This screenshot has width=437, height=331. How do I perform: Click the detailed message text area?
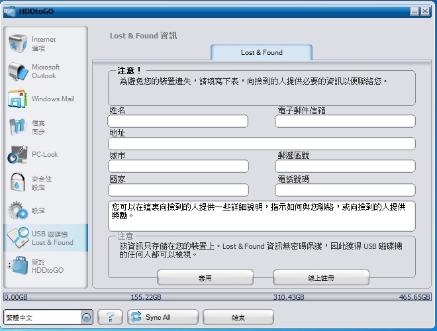pos(262,216)
